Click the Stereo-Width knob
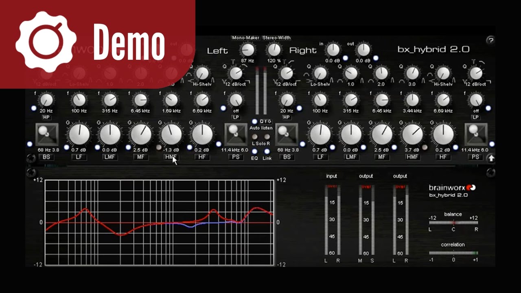This screenshot has width=521, height=293. point(274,50)
